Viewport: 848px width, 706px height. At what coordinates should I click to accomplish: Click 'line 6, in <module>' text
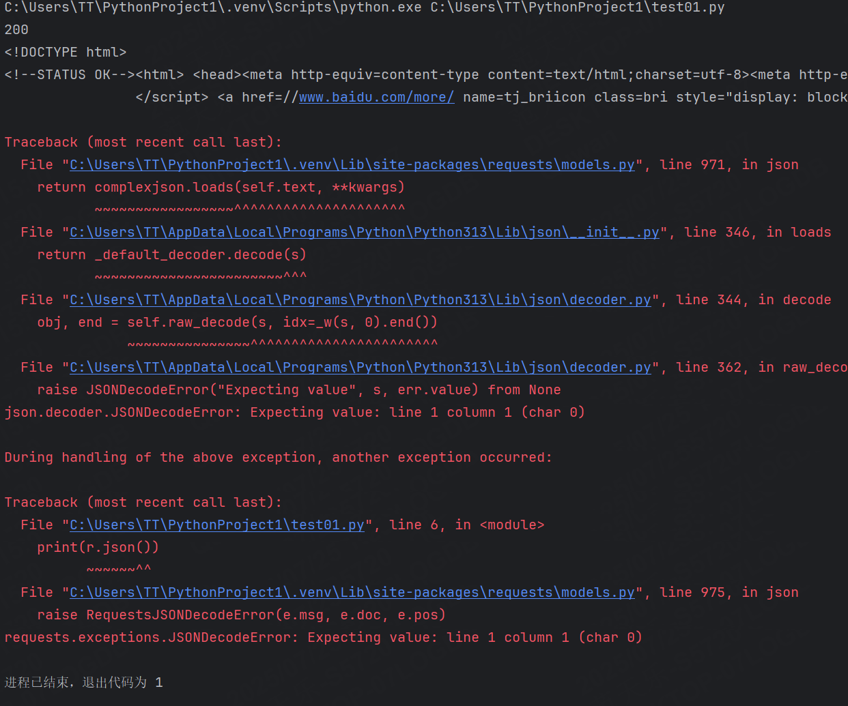[467, 525]
